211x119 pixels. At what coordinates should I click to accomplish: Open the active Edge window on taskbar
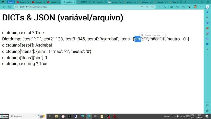(x=89, y=116)
